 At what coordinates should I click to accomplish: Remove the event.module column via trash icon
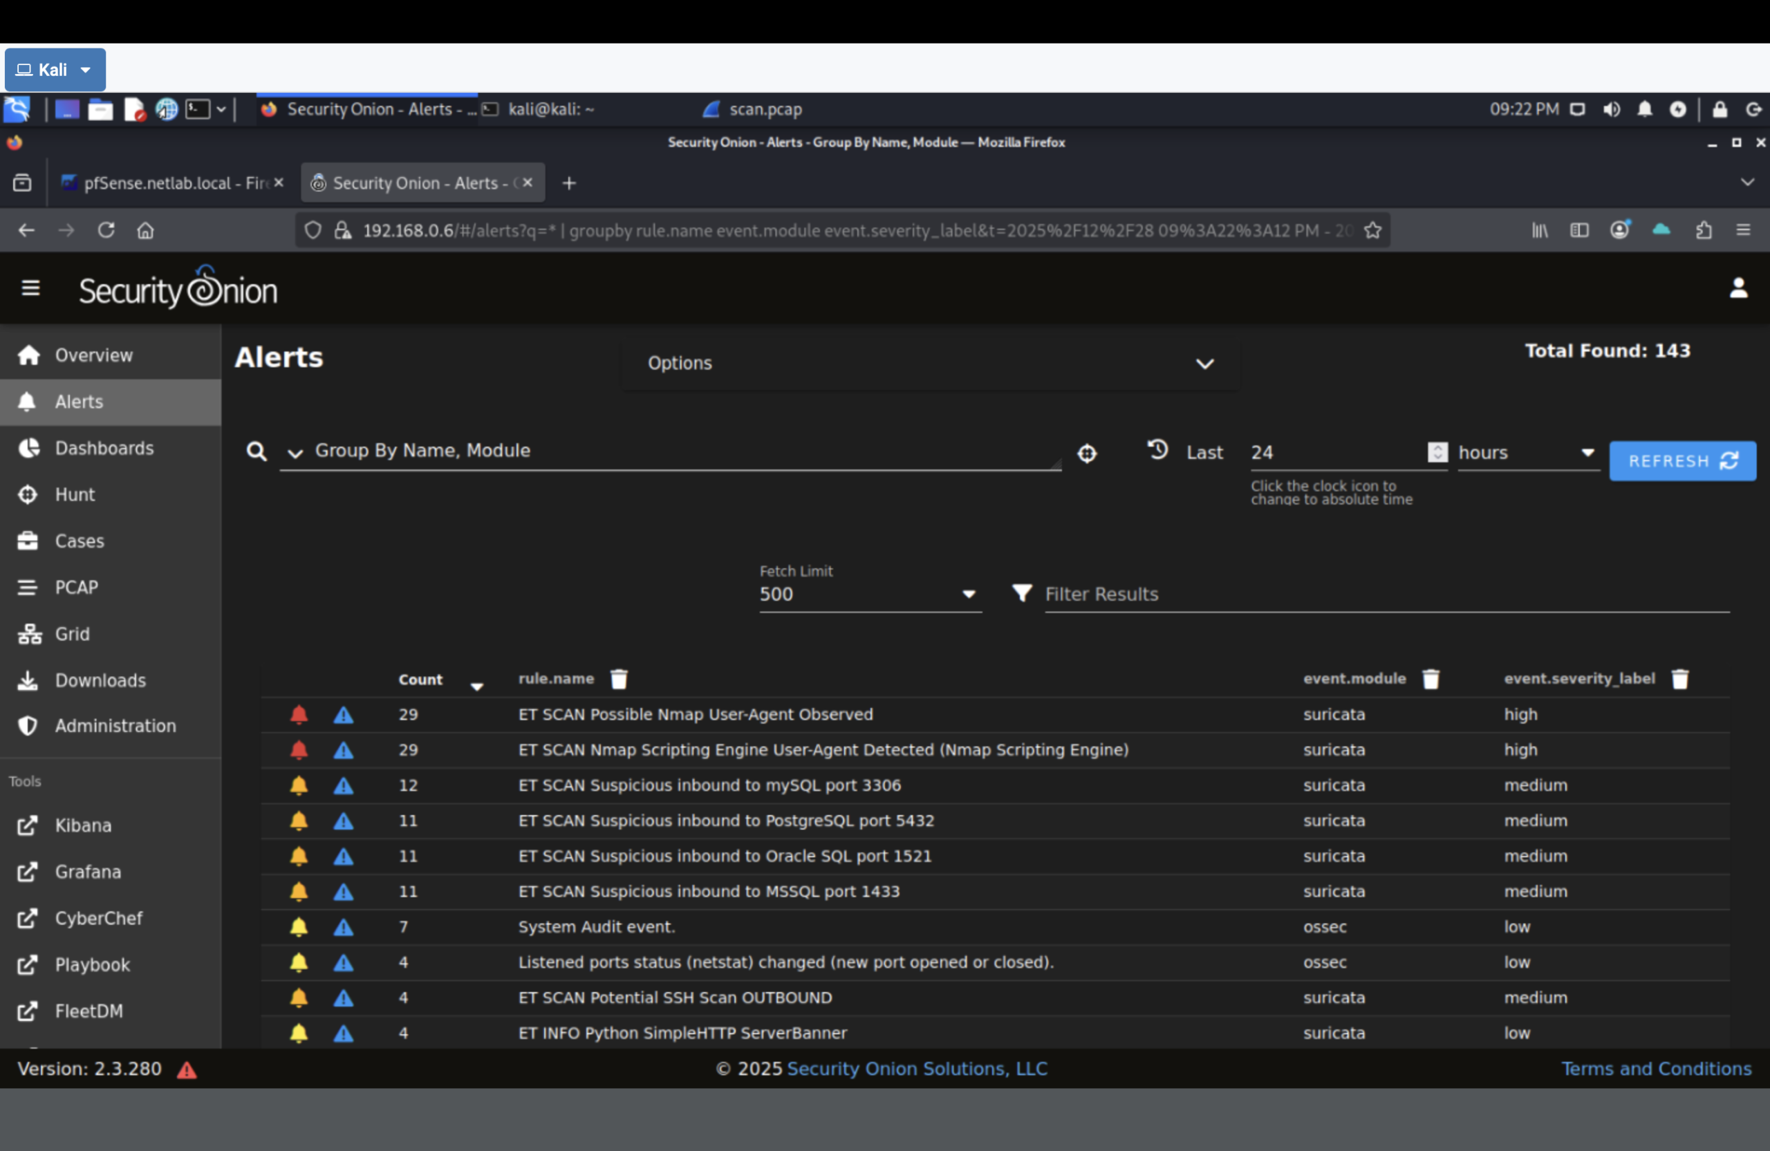pyautogui.click(x=1432, y=679)
